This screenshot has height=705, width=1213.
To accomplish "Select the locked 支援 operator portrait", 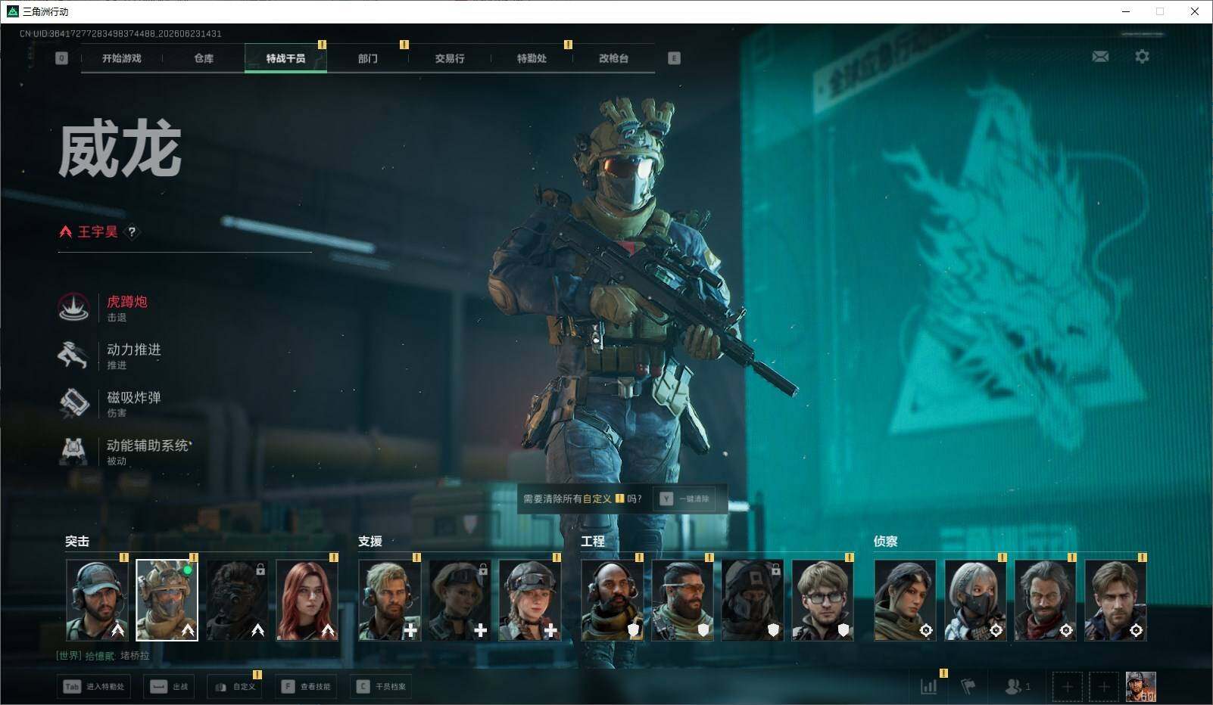I will (460, 600).
